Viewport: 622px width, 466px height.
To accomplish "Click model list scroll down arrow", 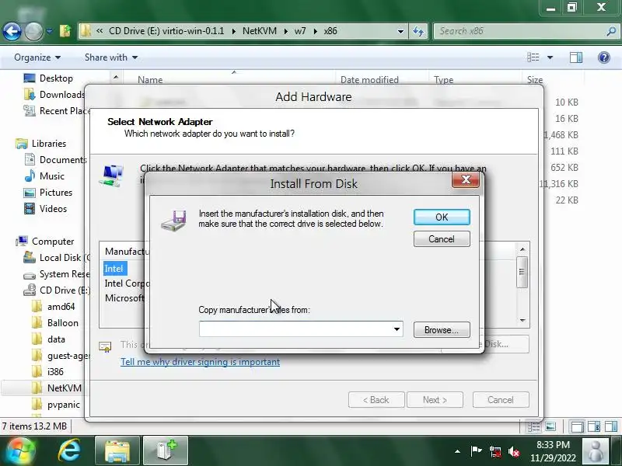I will [522, 320].
